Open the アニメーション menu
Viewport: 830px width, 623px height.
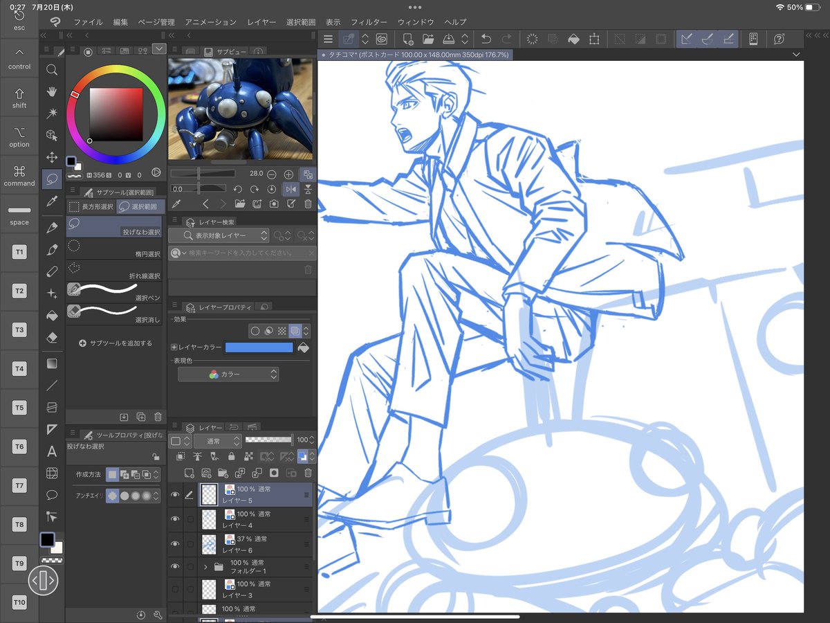(210, 22)
